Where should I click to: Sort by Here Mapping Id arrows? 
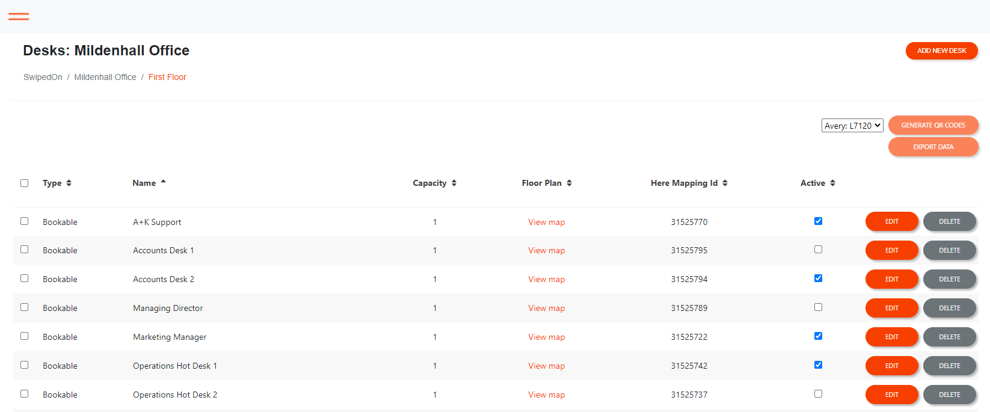coord(725,183)
